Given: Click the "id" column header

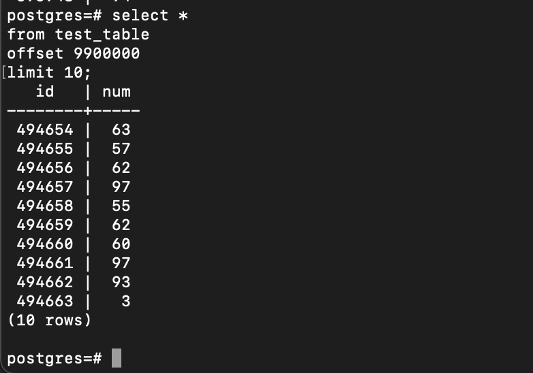Looking at the screenshot, I should [x=45, y=91].
